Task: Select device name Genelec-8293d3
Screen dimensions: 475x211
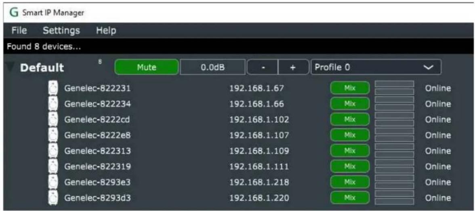Action: (x=98, y=198)
